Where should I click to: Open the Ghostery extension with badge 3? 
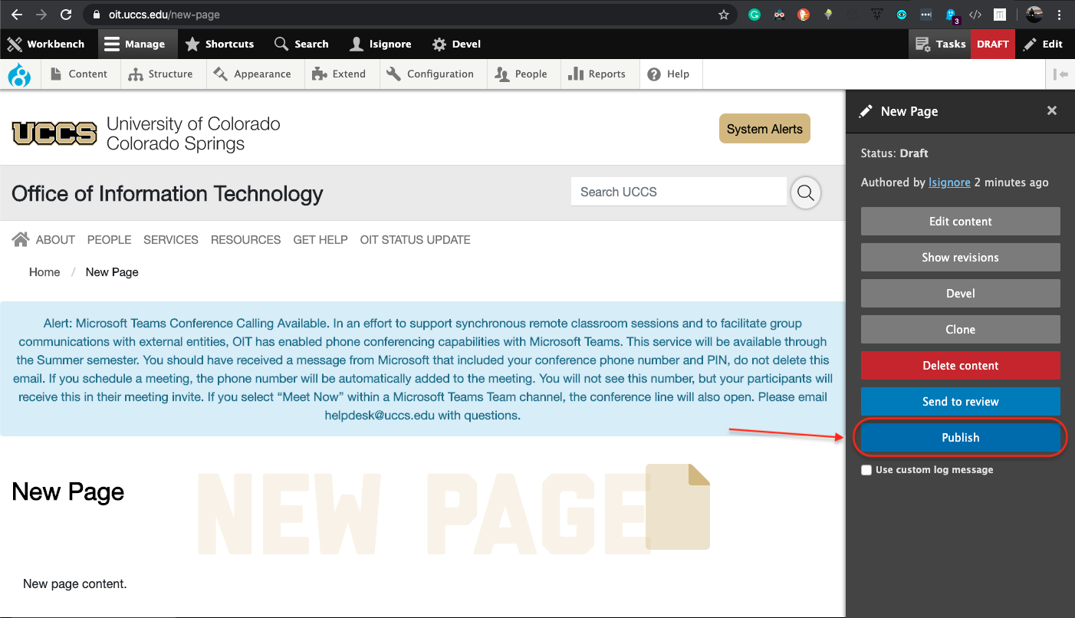(952, 15)
